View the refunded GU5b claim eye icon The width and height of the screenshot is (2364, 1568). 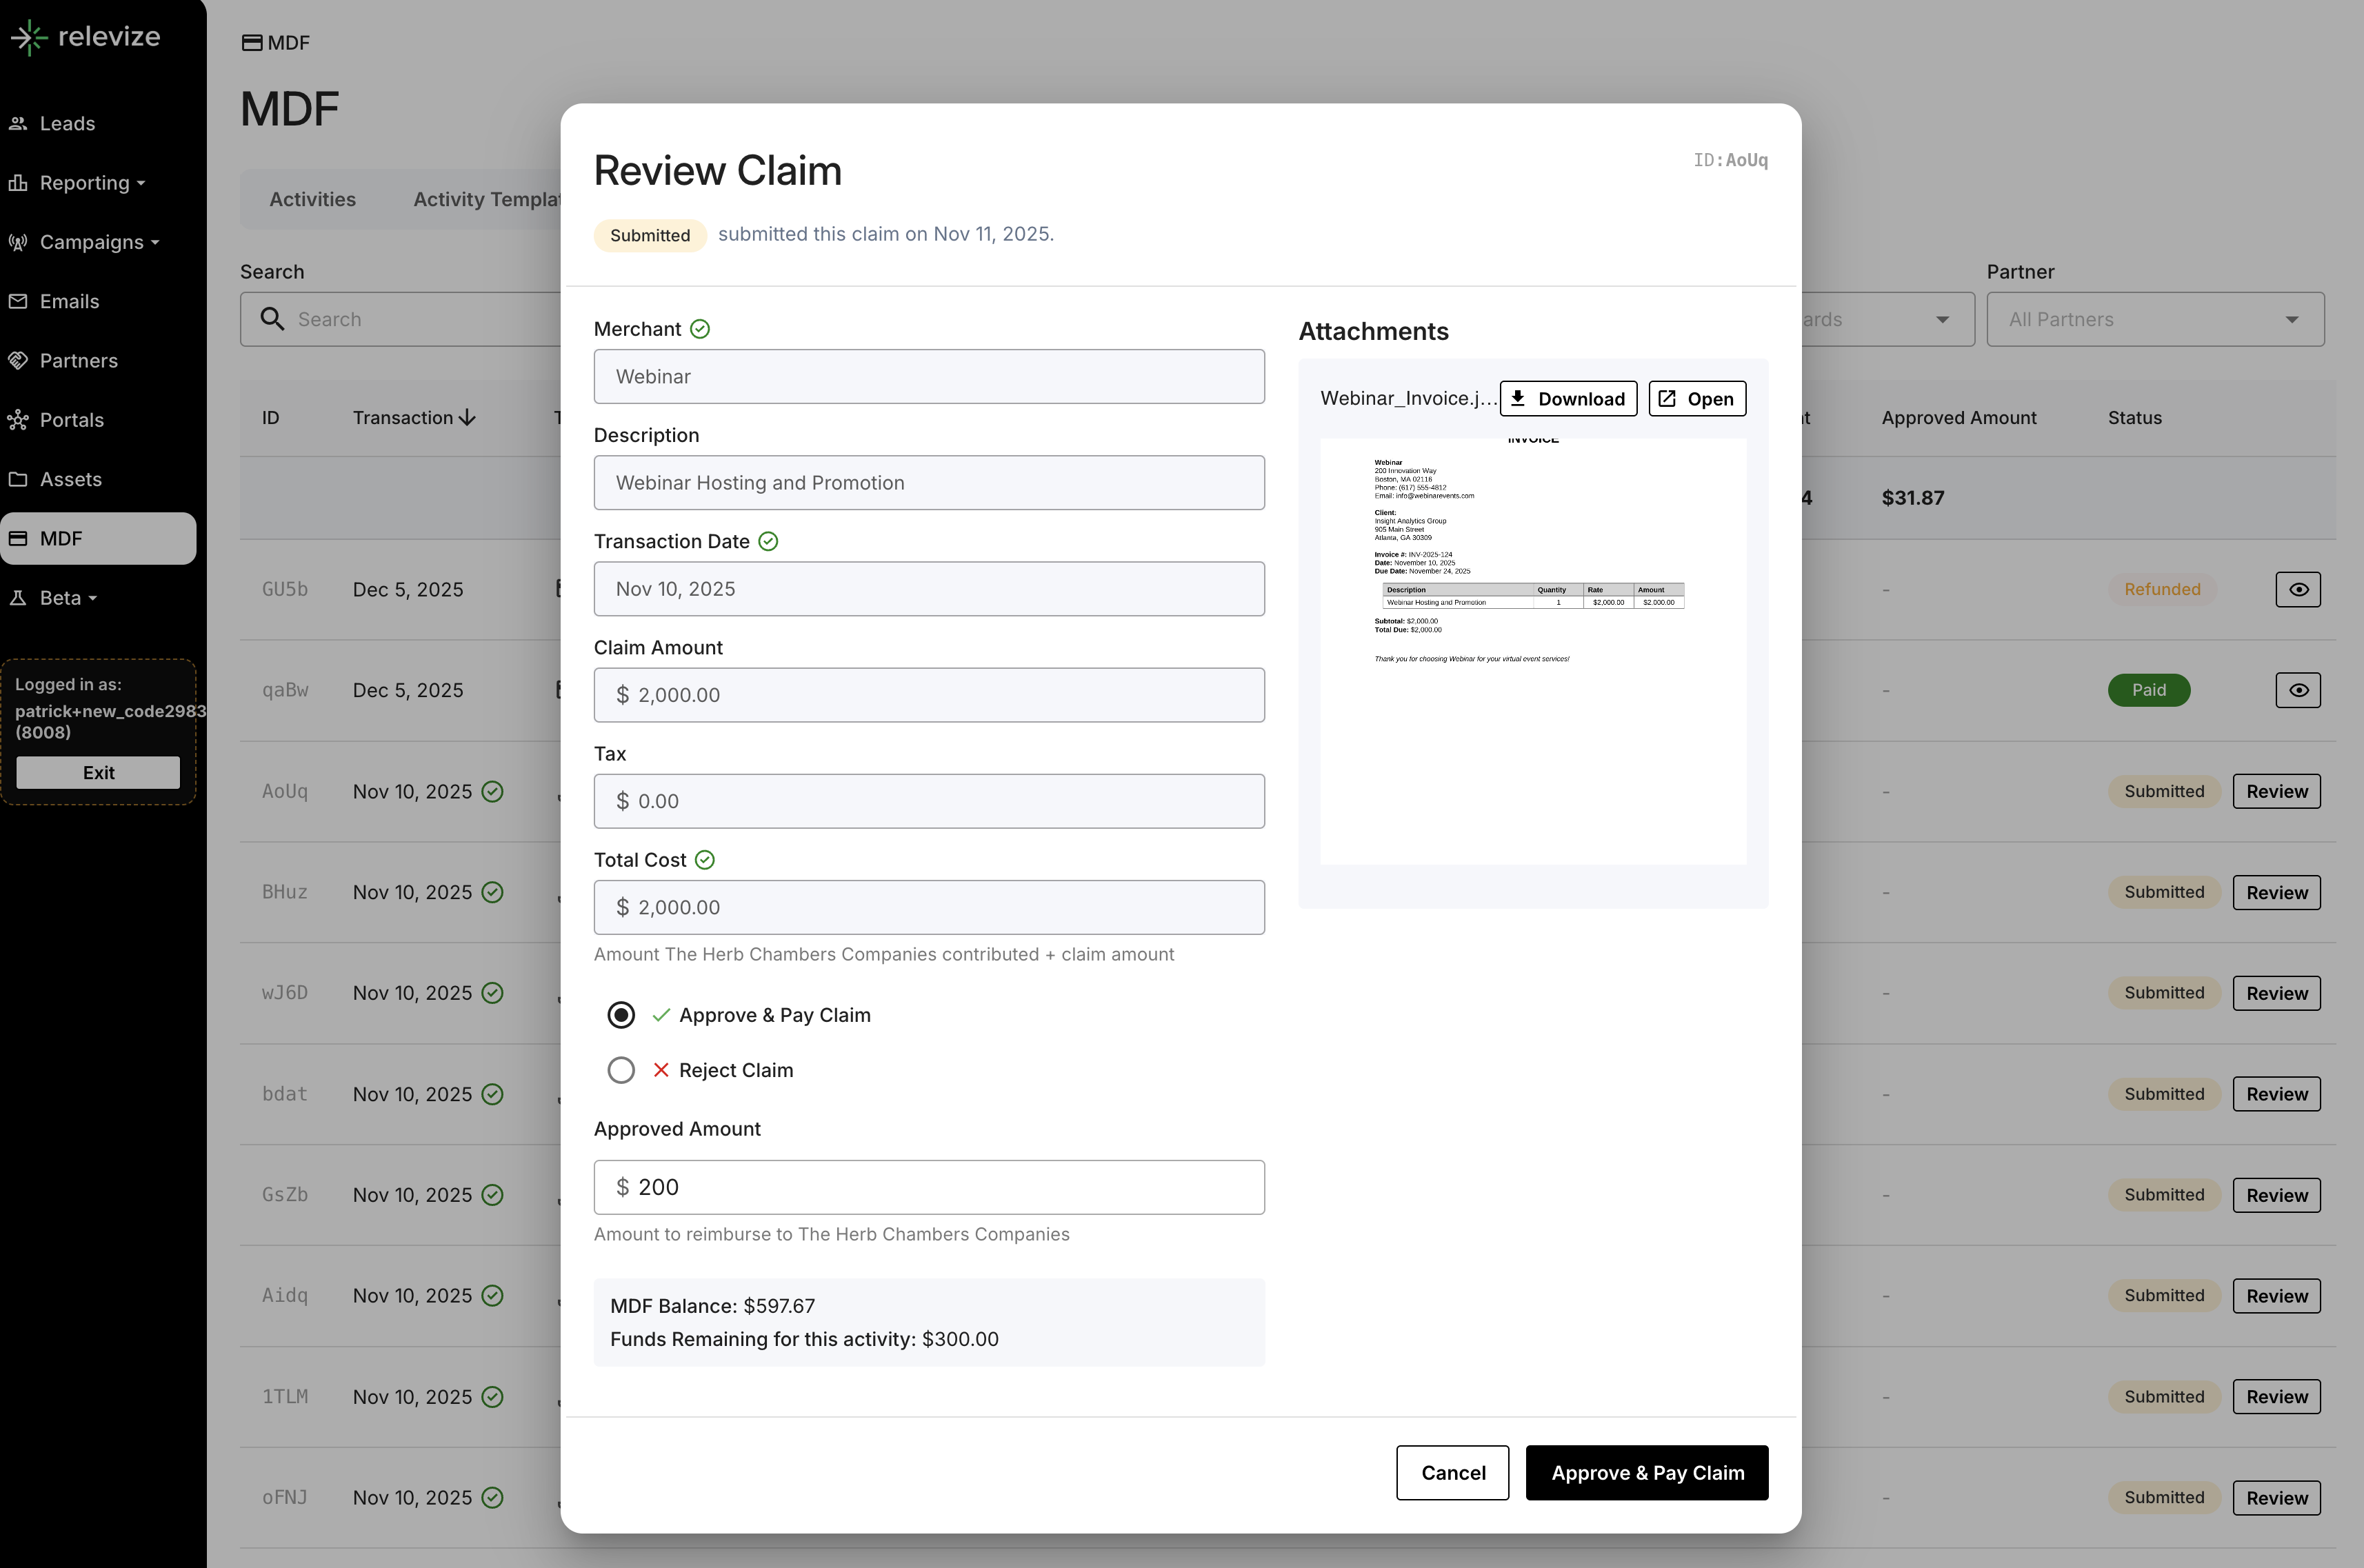(2297, 590)
